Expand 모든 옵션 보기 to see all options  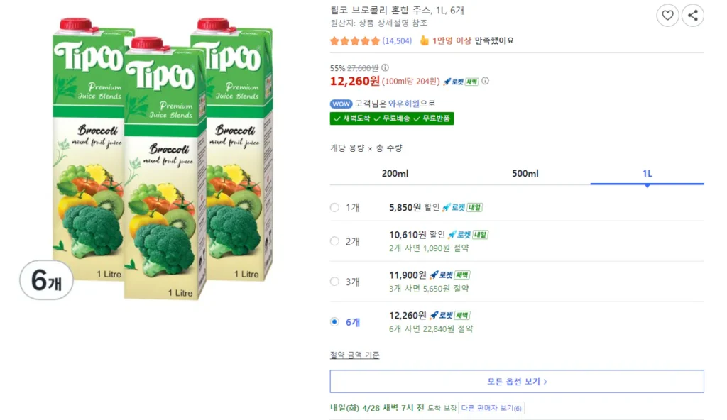517,382
